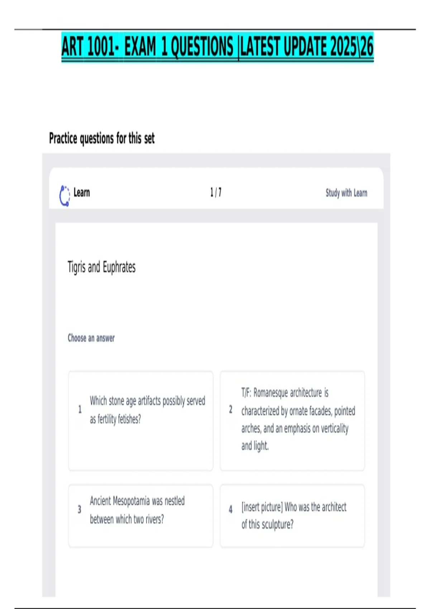430x609 pixels.
Task: Select the stone age fertility fetishes answer
Action: (x=141, y=421)
